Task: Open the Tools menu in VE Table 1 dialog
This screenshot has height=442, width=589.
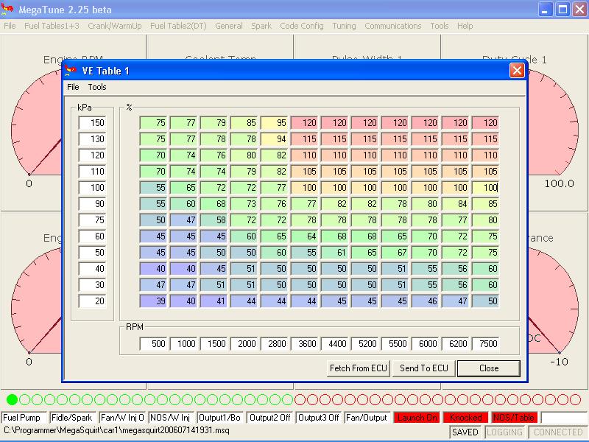Action: (x=97, y=87)
